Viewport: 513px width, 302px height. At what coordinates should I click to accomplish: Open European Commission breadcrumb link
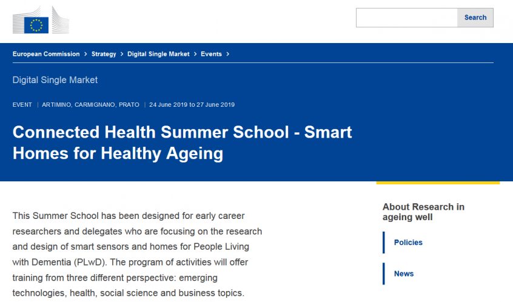coord(46,54)
